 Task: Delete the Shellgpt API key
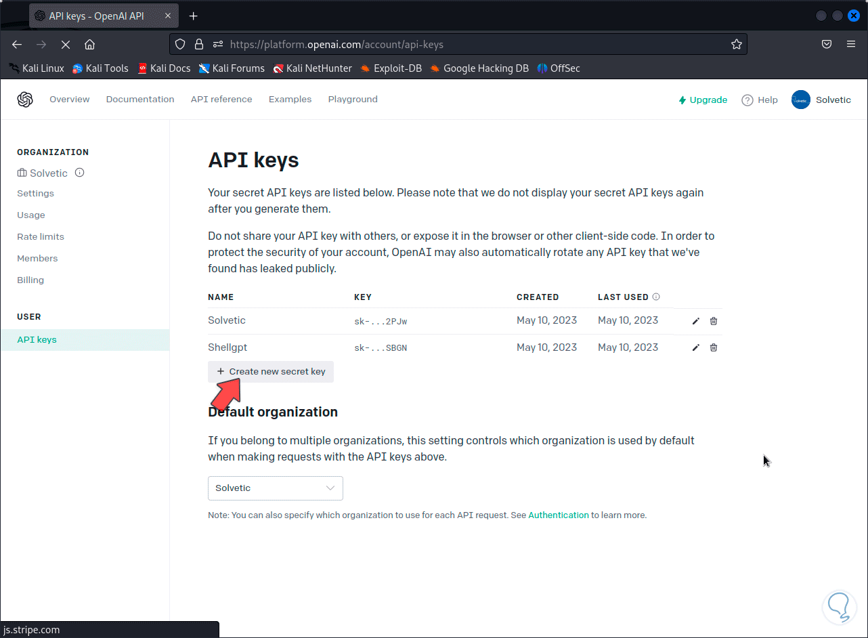[714, 347]
